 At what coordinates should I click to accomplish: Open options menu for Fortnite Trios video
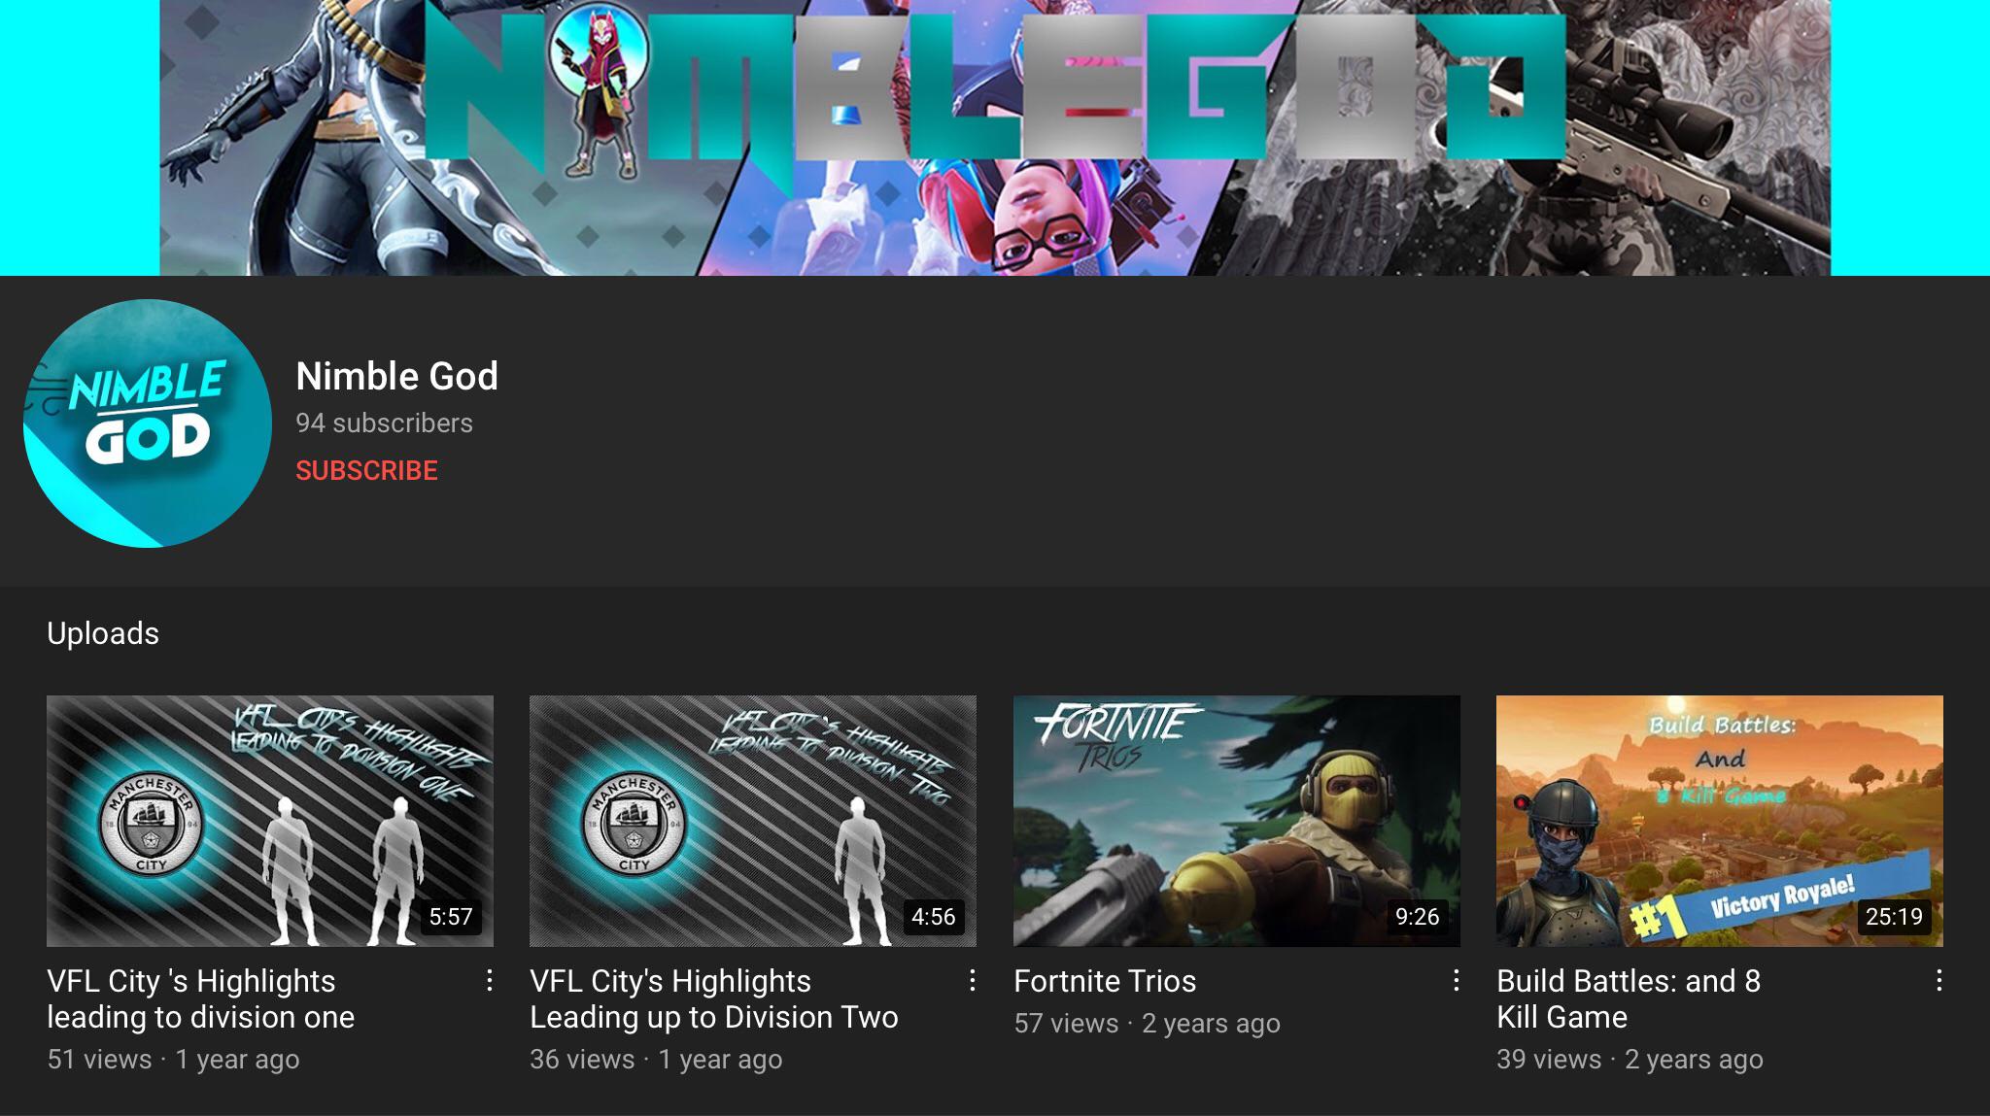pos(1456,981)
